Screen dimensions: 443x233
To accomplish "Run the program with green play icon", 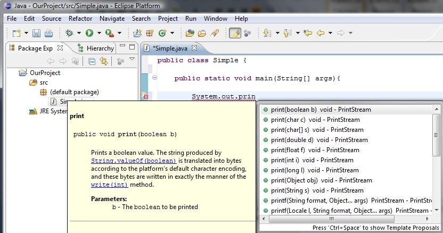I will click(89, 33).
